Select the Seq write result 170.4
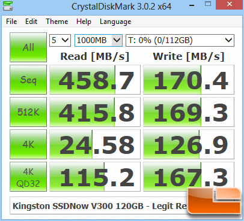The image size is (244, 221). [189, 80]
